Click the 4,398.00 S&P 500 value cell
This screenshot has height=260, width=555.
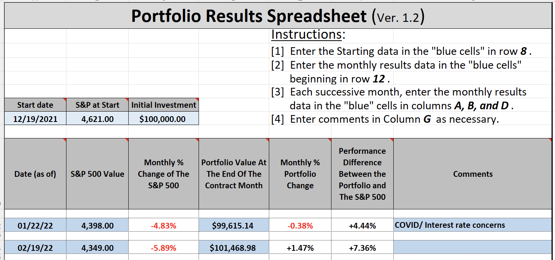pyautogui.click(x=98, y=225)
